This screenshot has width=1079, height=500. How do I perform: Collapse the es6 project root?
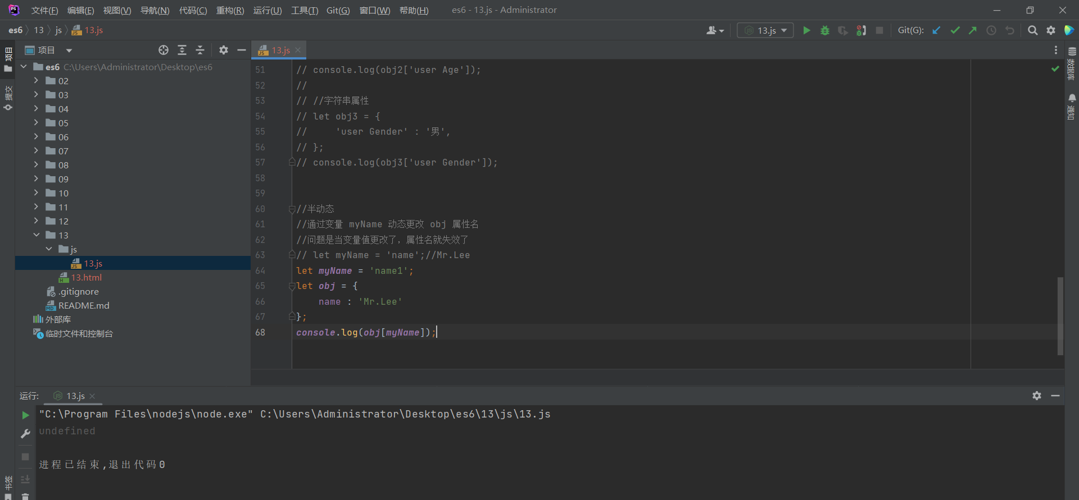[x=24, y=66]
